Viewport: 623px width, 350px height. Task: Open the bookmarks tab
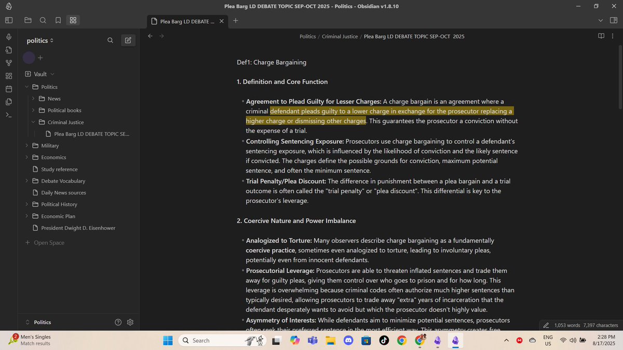click(x=58, y=20)
